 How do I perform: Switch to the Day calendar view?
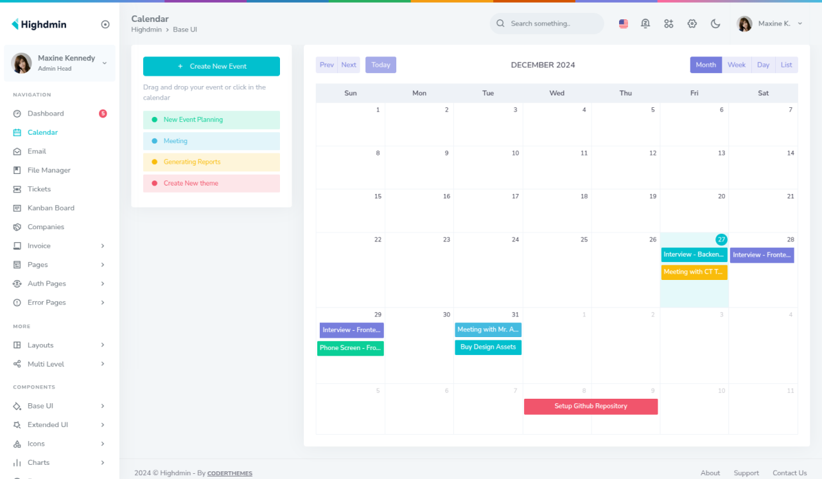pyautogui.click(x=763, y=65)
